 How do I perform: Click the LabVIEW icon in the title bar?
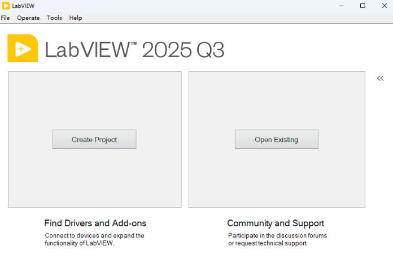click(x=6, y=6)
